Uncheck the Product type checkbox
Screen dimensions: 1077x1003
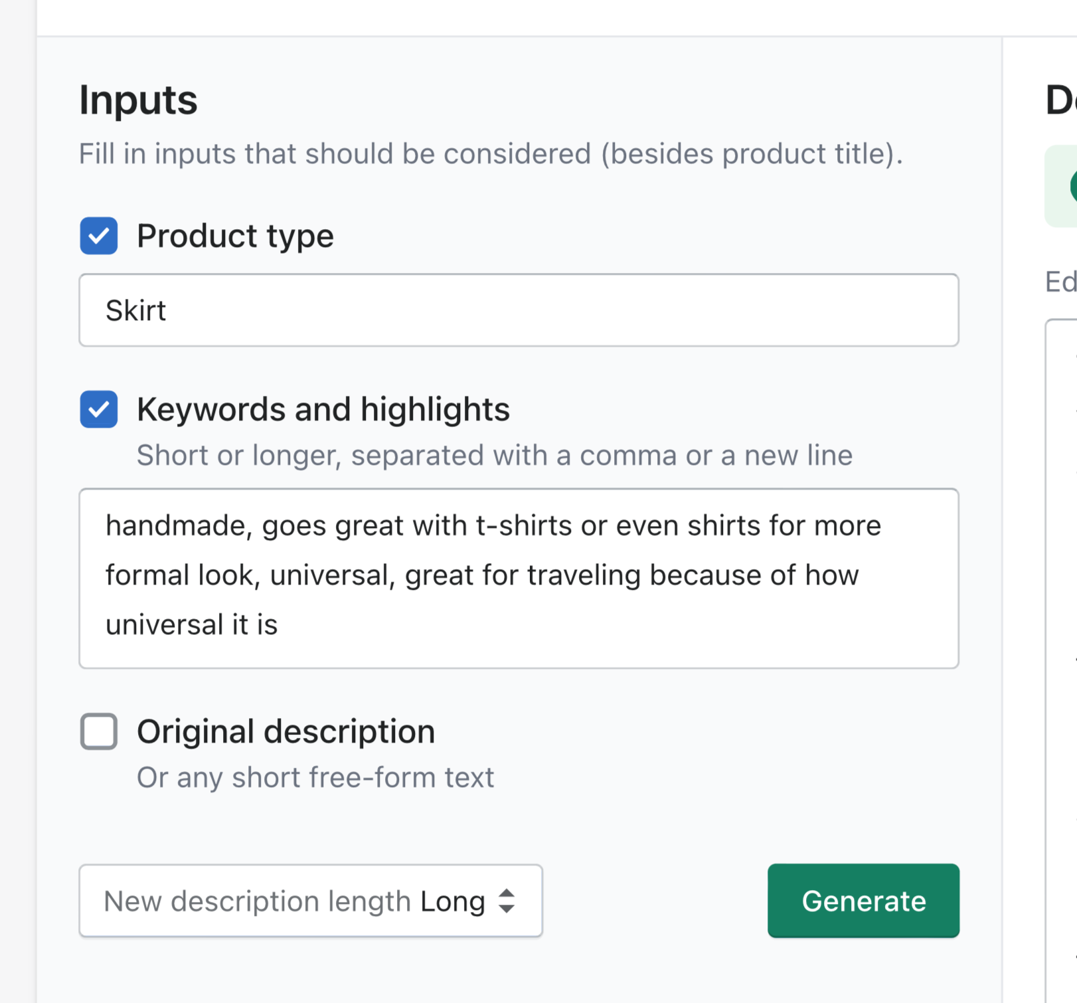click(99, 236)
